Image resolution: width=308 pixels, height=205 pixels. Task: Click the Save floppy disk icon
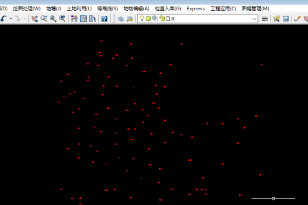pyautogui.click(x=286, y=18)
